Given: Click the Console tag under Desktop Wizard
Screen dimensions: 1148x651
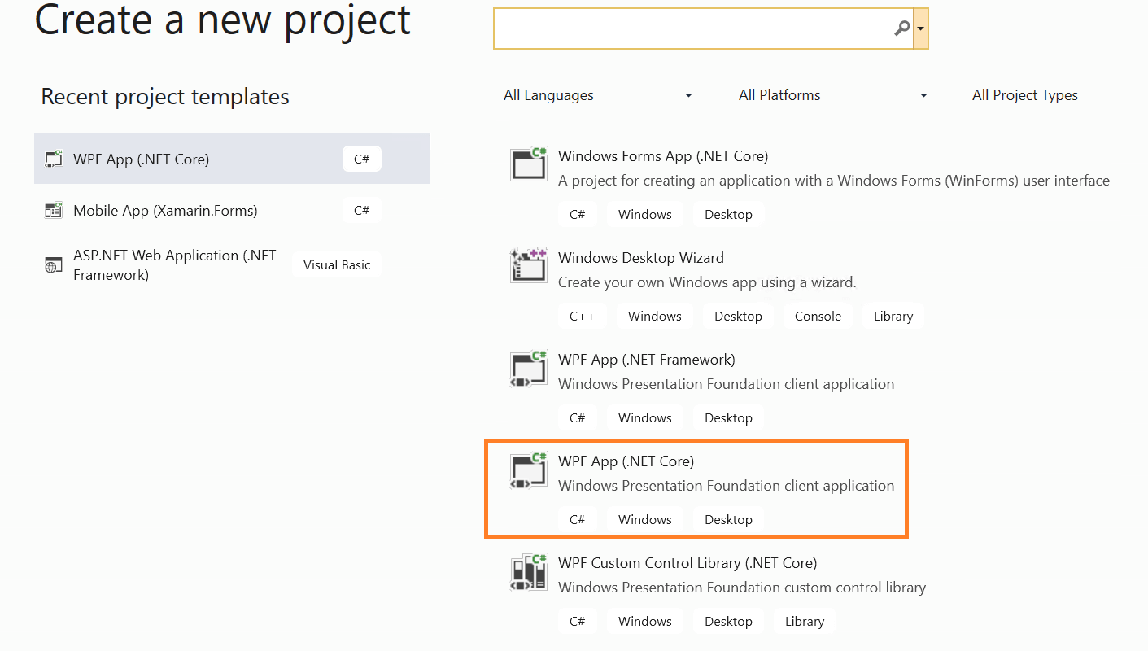Looking at the screenshot, I should click(818, 317).
